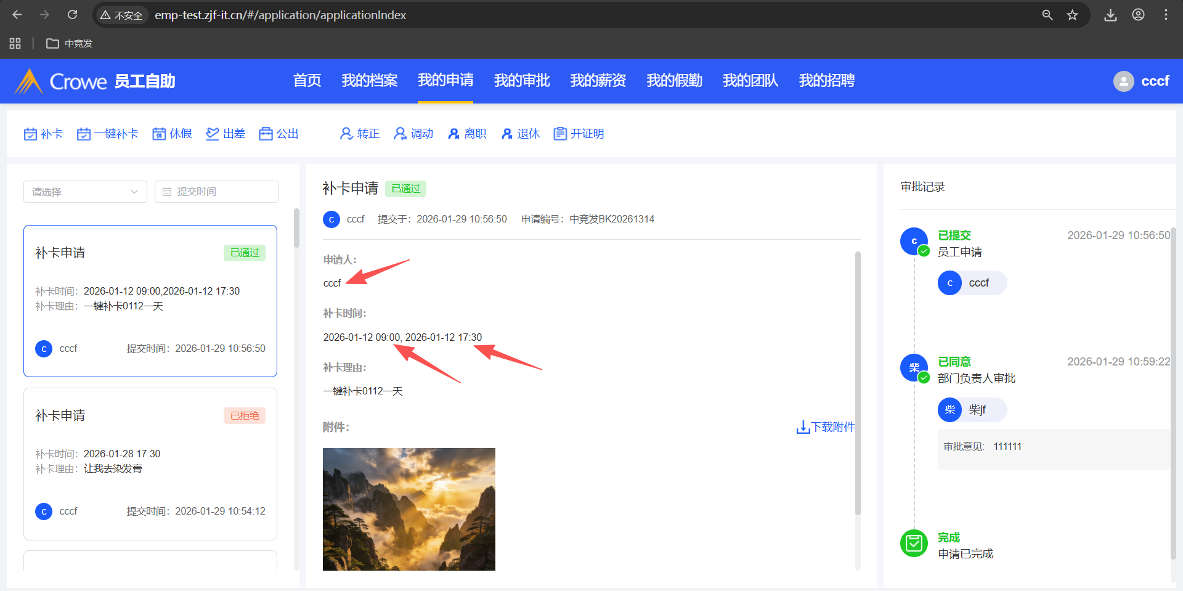Click the cccf avatar in detail header
Image resolution: width=1183 pixels, height=591 pixels.
[x=331, y=219]
